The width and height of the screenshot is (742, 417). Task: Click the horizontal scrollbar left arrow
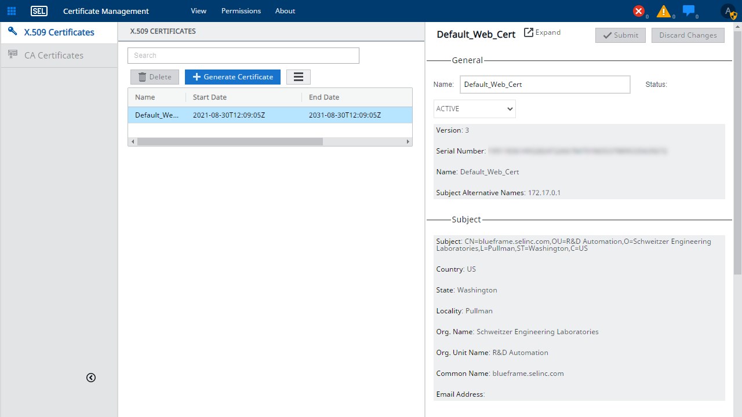pyautogui.click(x=133, y=141)
